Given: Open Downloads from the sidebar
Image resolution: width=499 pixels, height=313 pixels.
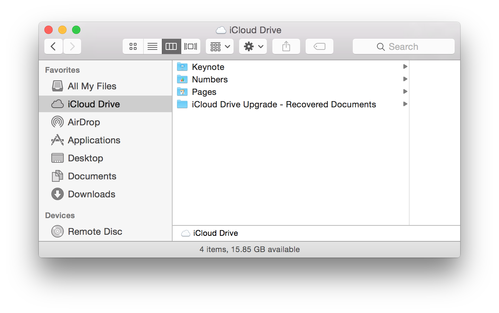Looking at the screenshot, I should pyautogui.click(x=105, y=194).
